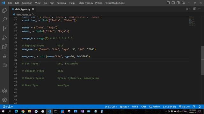This screenshot has height=114, width=204.
Task: Click 'countries_' variable on line 26
Action: pyautogui.click(x=29, y=20)
